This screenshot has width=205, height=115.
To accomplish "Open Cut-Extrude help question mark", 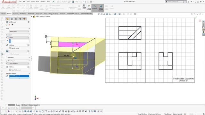I will [x=29, y=22].
